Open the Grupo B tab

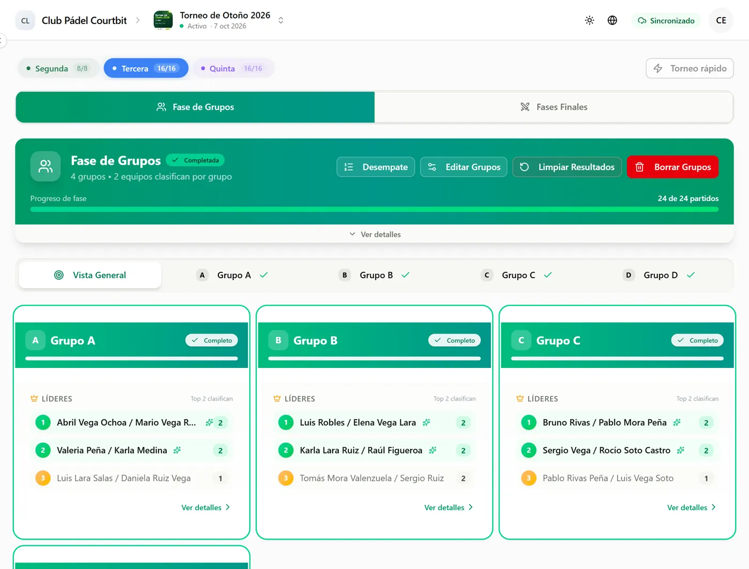click(374, 275)
